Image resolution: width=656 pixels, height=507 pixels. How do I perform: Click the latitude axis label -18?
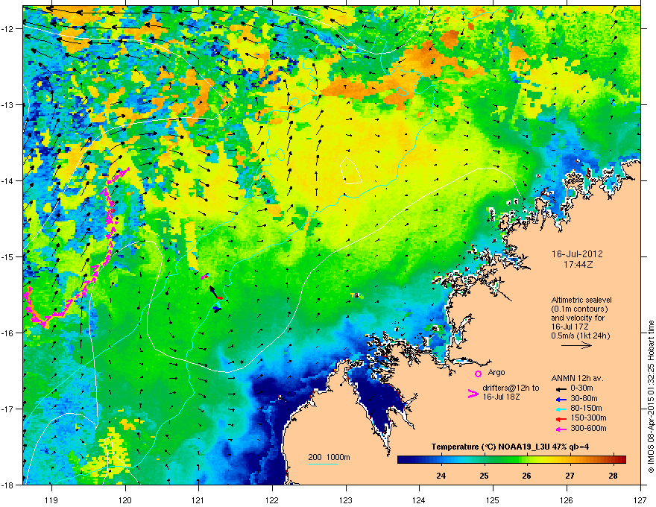pyautogui.click(x=8, y=485)
